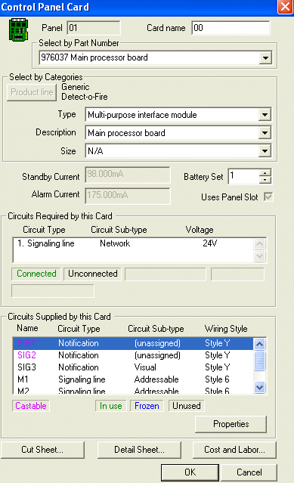Click the Connected legend label

click(36, 274)
